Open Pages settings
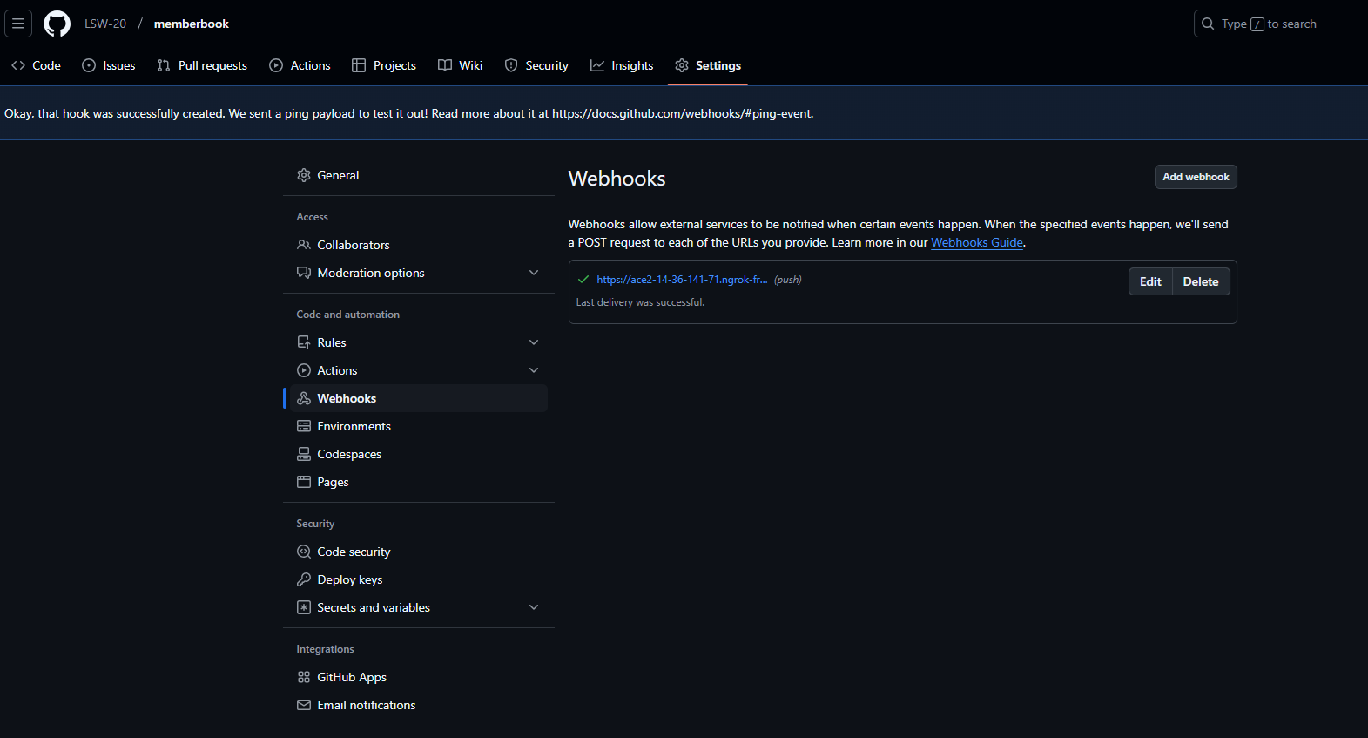The width and height of the screenshot is (1368, 738). [419, 482]
